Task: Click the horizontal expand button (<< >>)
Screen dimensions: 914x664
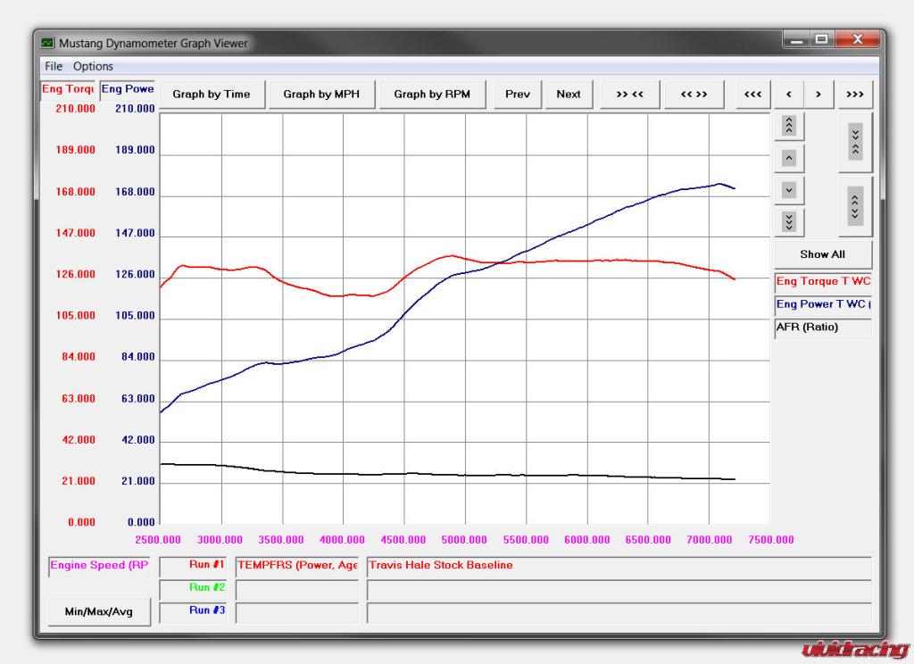Action: pos(694,94)
